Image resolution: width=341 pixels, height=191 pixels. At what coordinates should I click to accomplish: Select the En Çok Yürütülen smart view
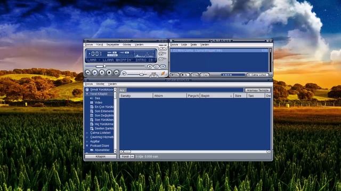coord(104,107)
